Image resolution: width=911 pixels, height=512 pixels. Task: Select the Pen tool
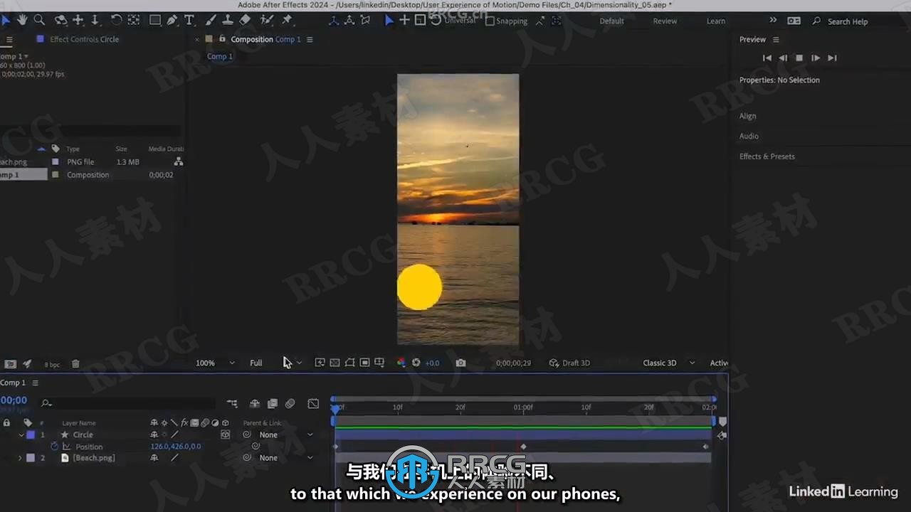point(172,20)
